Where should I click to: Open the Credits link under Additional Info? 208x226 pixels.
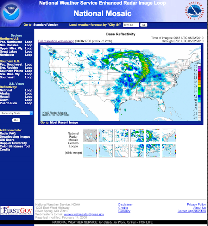click(5, 149)
